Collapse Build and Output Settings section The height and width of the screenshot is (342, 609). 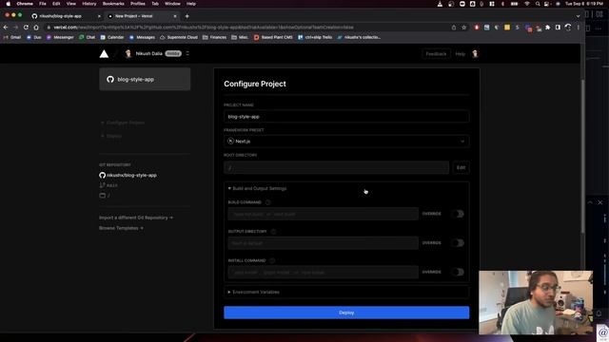coord(258,188)
